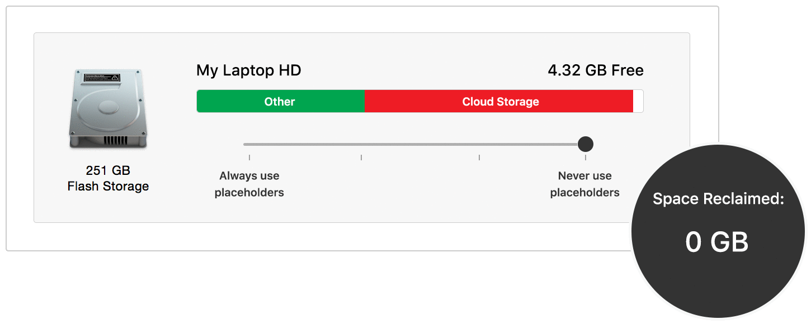Image resolution: width=811 pixels, height=324 pixels.
Task: Click the "0 GB" reclaimed value
Action: (717, 242)
